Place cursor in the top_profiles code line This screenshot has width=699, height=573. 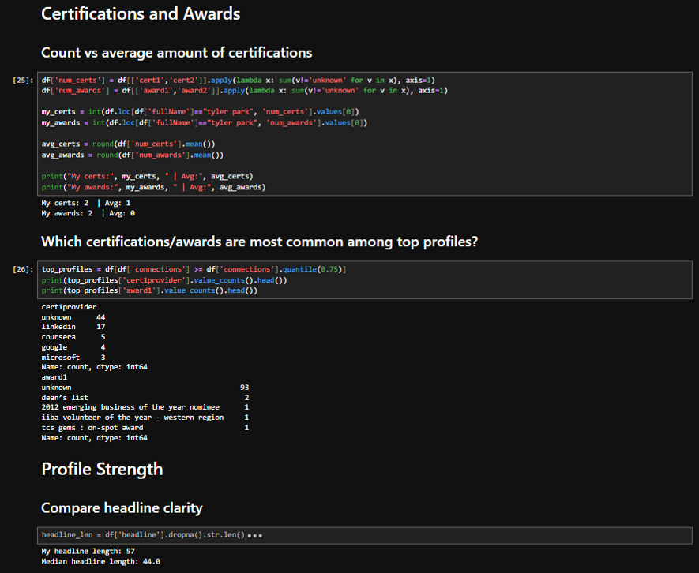pos(194,269)
